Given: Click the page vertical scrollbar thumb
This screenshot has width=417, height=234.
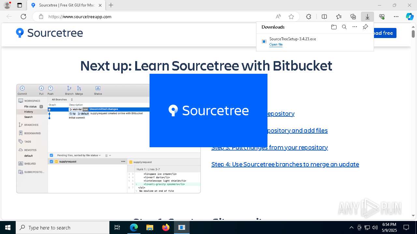Looking at the screenshot, I should coord(413,34).
